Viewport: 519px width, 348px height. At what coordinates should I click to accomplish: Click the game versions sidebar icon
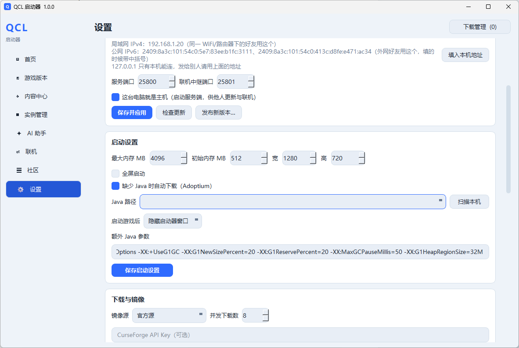coord(18,78)
